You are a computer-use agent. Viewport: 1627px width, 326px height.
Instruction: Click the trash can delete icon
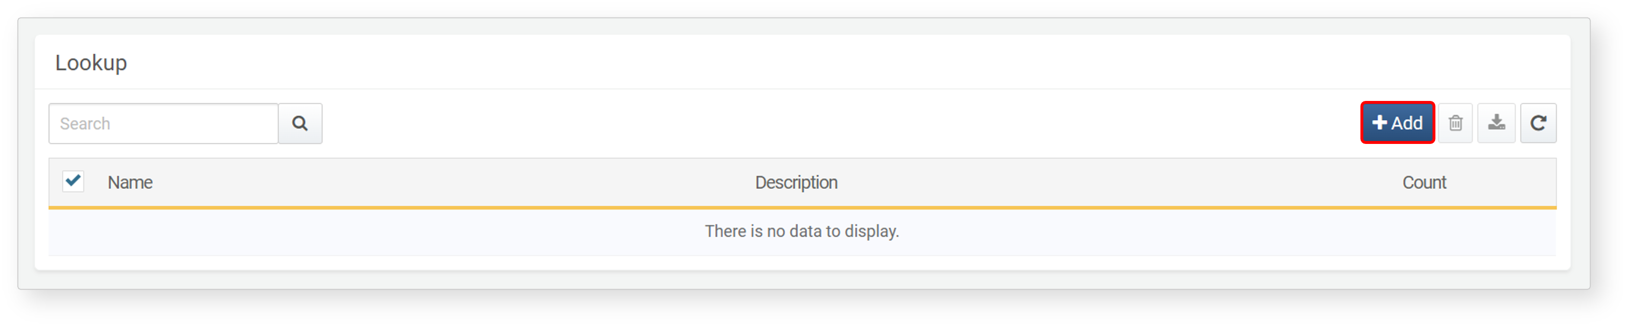pyautogui.click(x=1455, y=123)
